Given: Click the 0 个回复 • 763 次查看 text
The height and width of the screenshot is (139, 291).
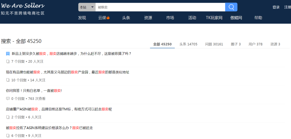Looking at the screenshot, I should point(28,99).
